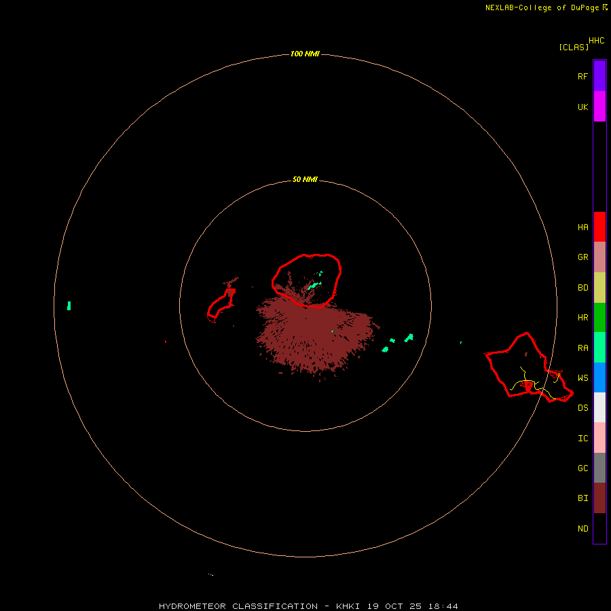Image resolution: width=611 pixels, height=611 pixels.
Task: Click the WS legend label
Action: (x=582, y=378)
